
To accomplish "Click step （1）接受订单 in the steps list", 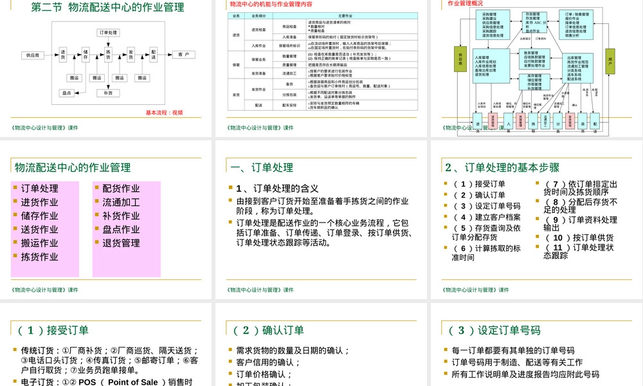I will tap(478, 184).
